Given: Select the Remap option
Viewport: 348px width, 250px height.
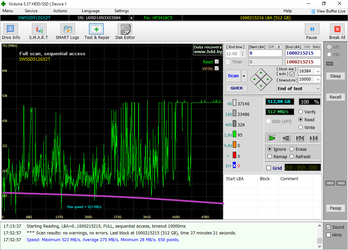Looking at the screenshot, I should point(270,157).
